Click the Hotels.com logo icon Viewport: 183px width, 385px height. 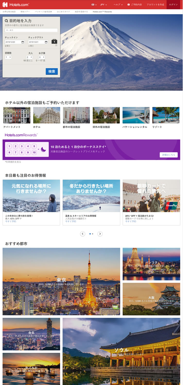tap(5, 5)
